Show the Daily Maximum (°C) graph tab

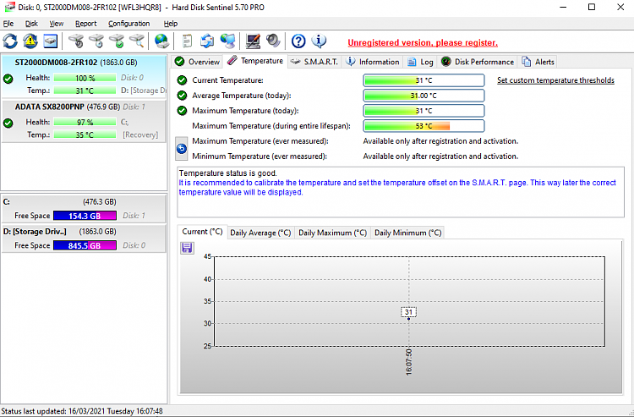(332, 233)
